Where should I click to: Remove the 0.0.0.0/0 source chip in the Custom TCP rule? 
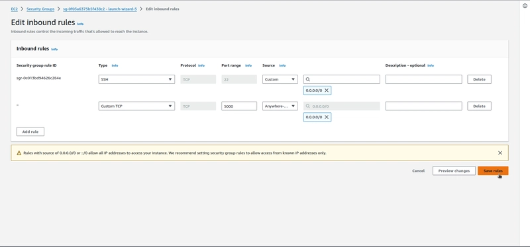tap(327, 117)
